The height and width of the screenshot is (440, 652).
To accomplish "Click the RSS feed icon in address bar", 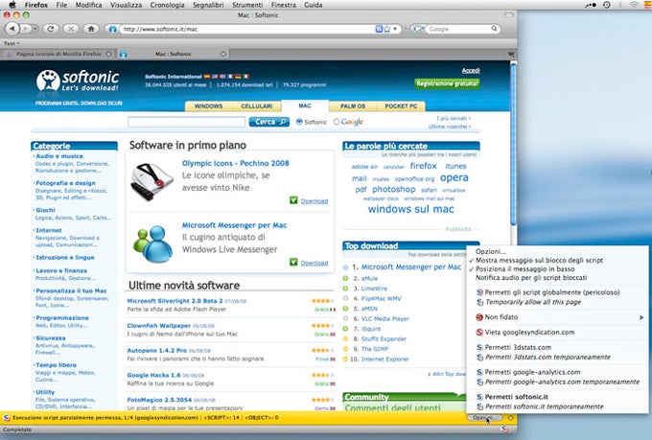I will 379,29.
